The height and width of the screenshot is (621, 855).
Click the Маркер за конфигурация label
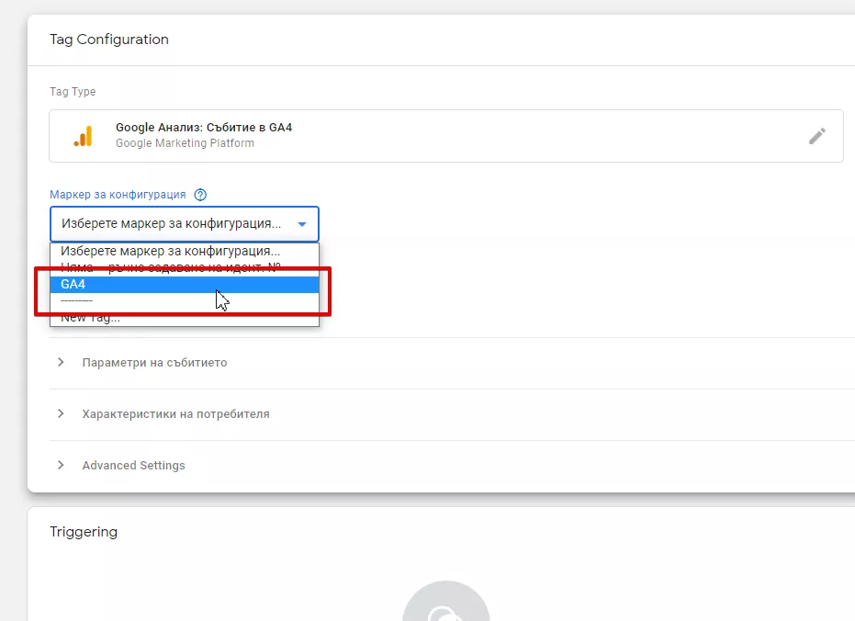pos(118,195)
